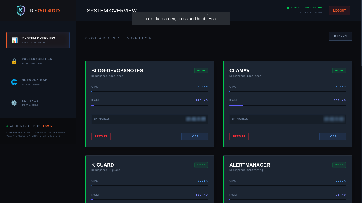The height and width of the screenshot is (203, 362).
Task: Open logs for BLOG-DEVOPSNOTES
Action: pyautogui.click(x=194, y=136)
